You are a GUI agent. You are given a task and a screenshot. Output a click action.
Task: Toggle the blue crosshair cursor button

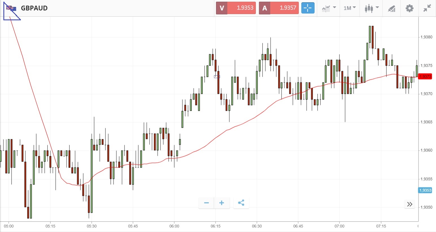coord(308,8)
